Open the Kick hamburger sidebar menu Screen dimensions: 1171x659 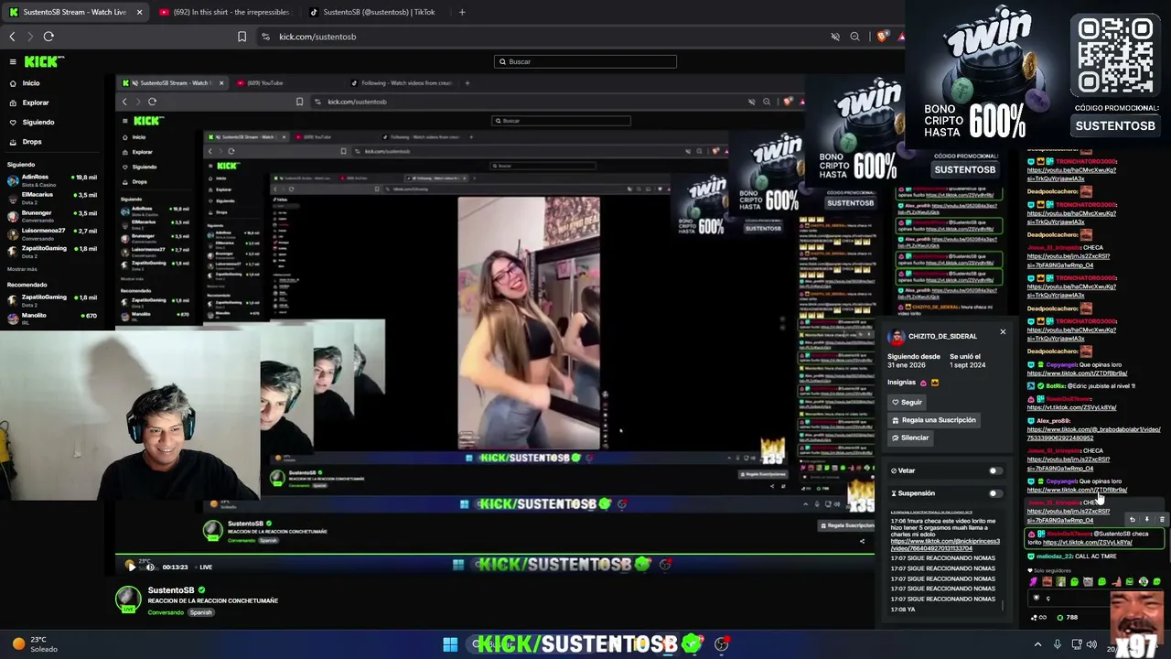pyautogui.click(x=13, y=61)
